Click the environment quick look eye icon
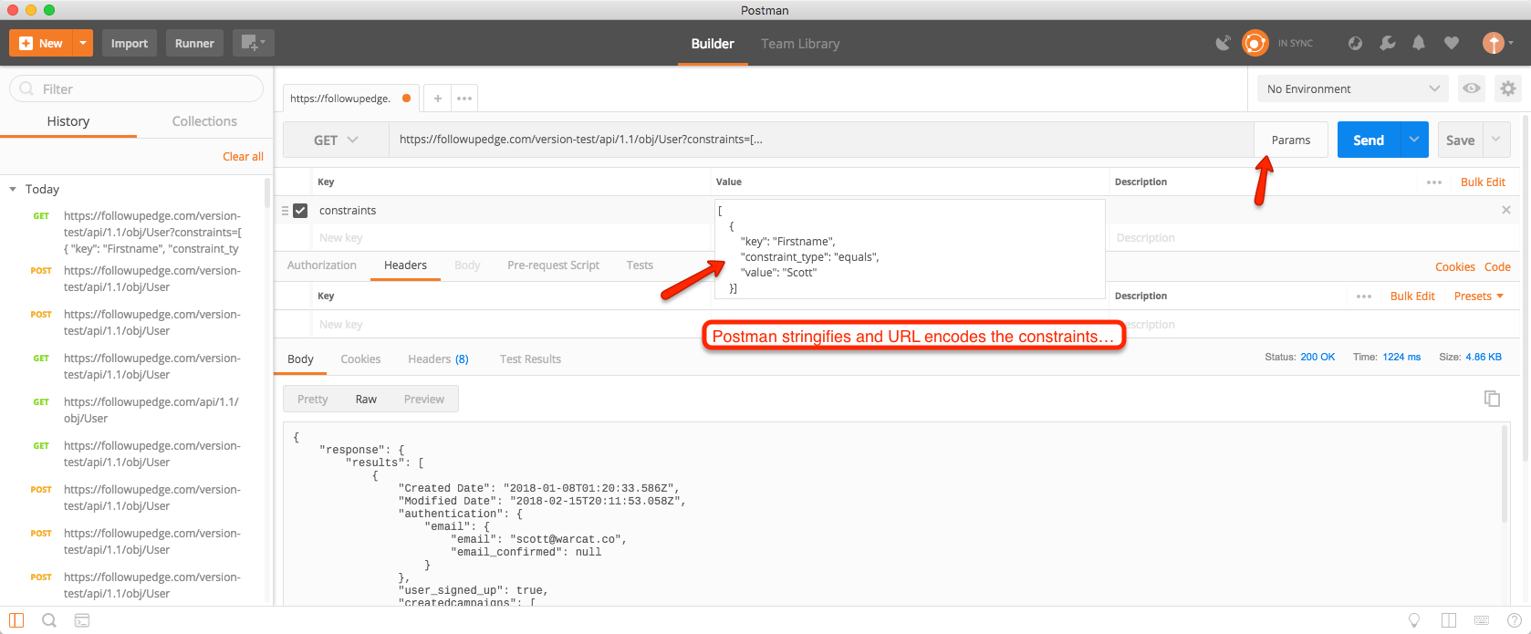The image size is (1531, 634). point(1472,88)
